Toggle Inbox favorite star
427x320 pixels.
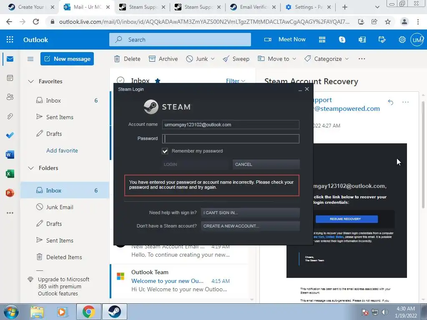coord(157,80)
